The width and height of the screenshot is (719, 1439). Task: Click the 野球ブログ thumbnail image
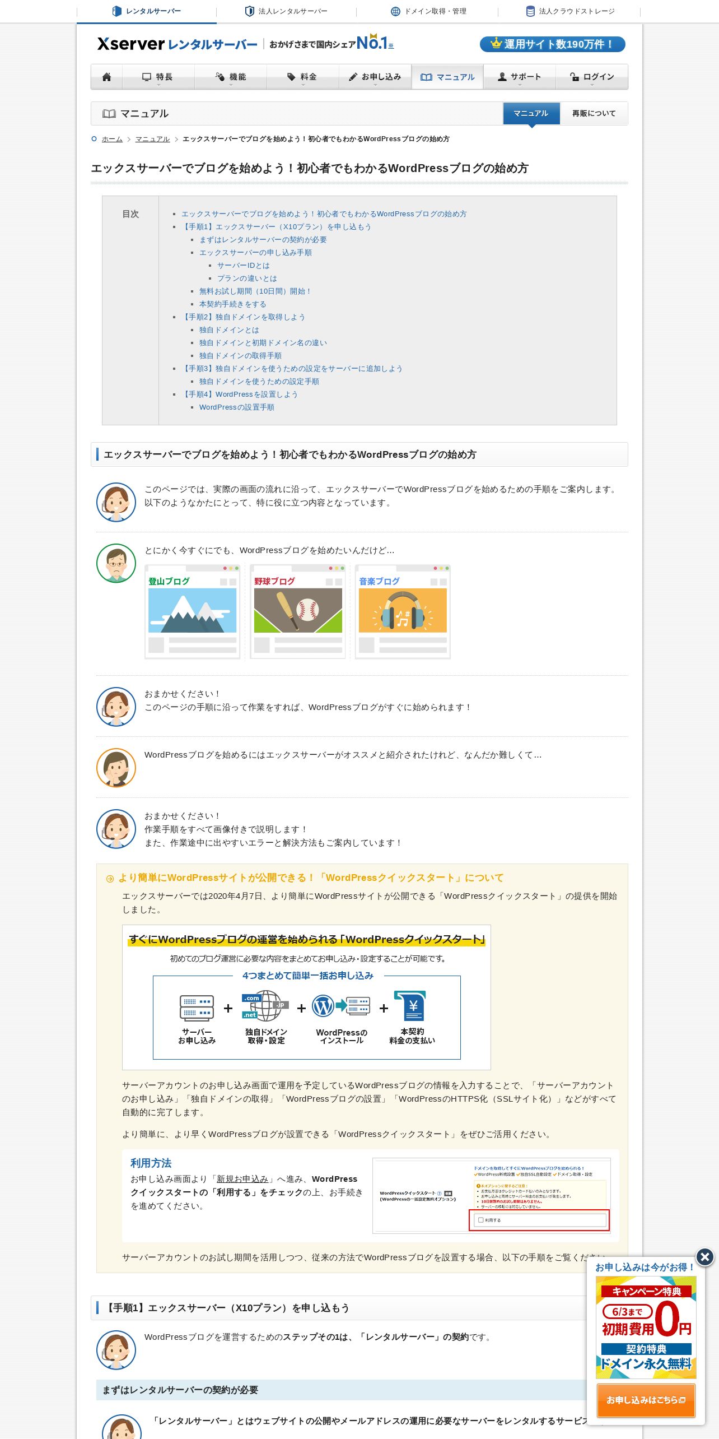[298, 611]
